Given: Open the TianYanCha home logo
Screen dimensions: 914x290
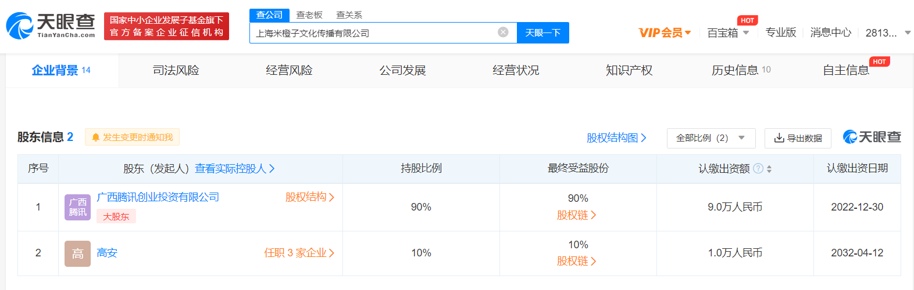Looking at the screenshot, I should 51,26.
